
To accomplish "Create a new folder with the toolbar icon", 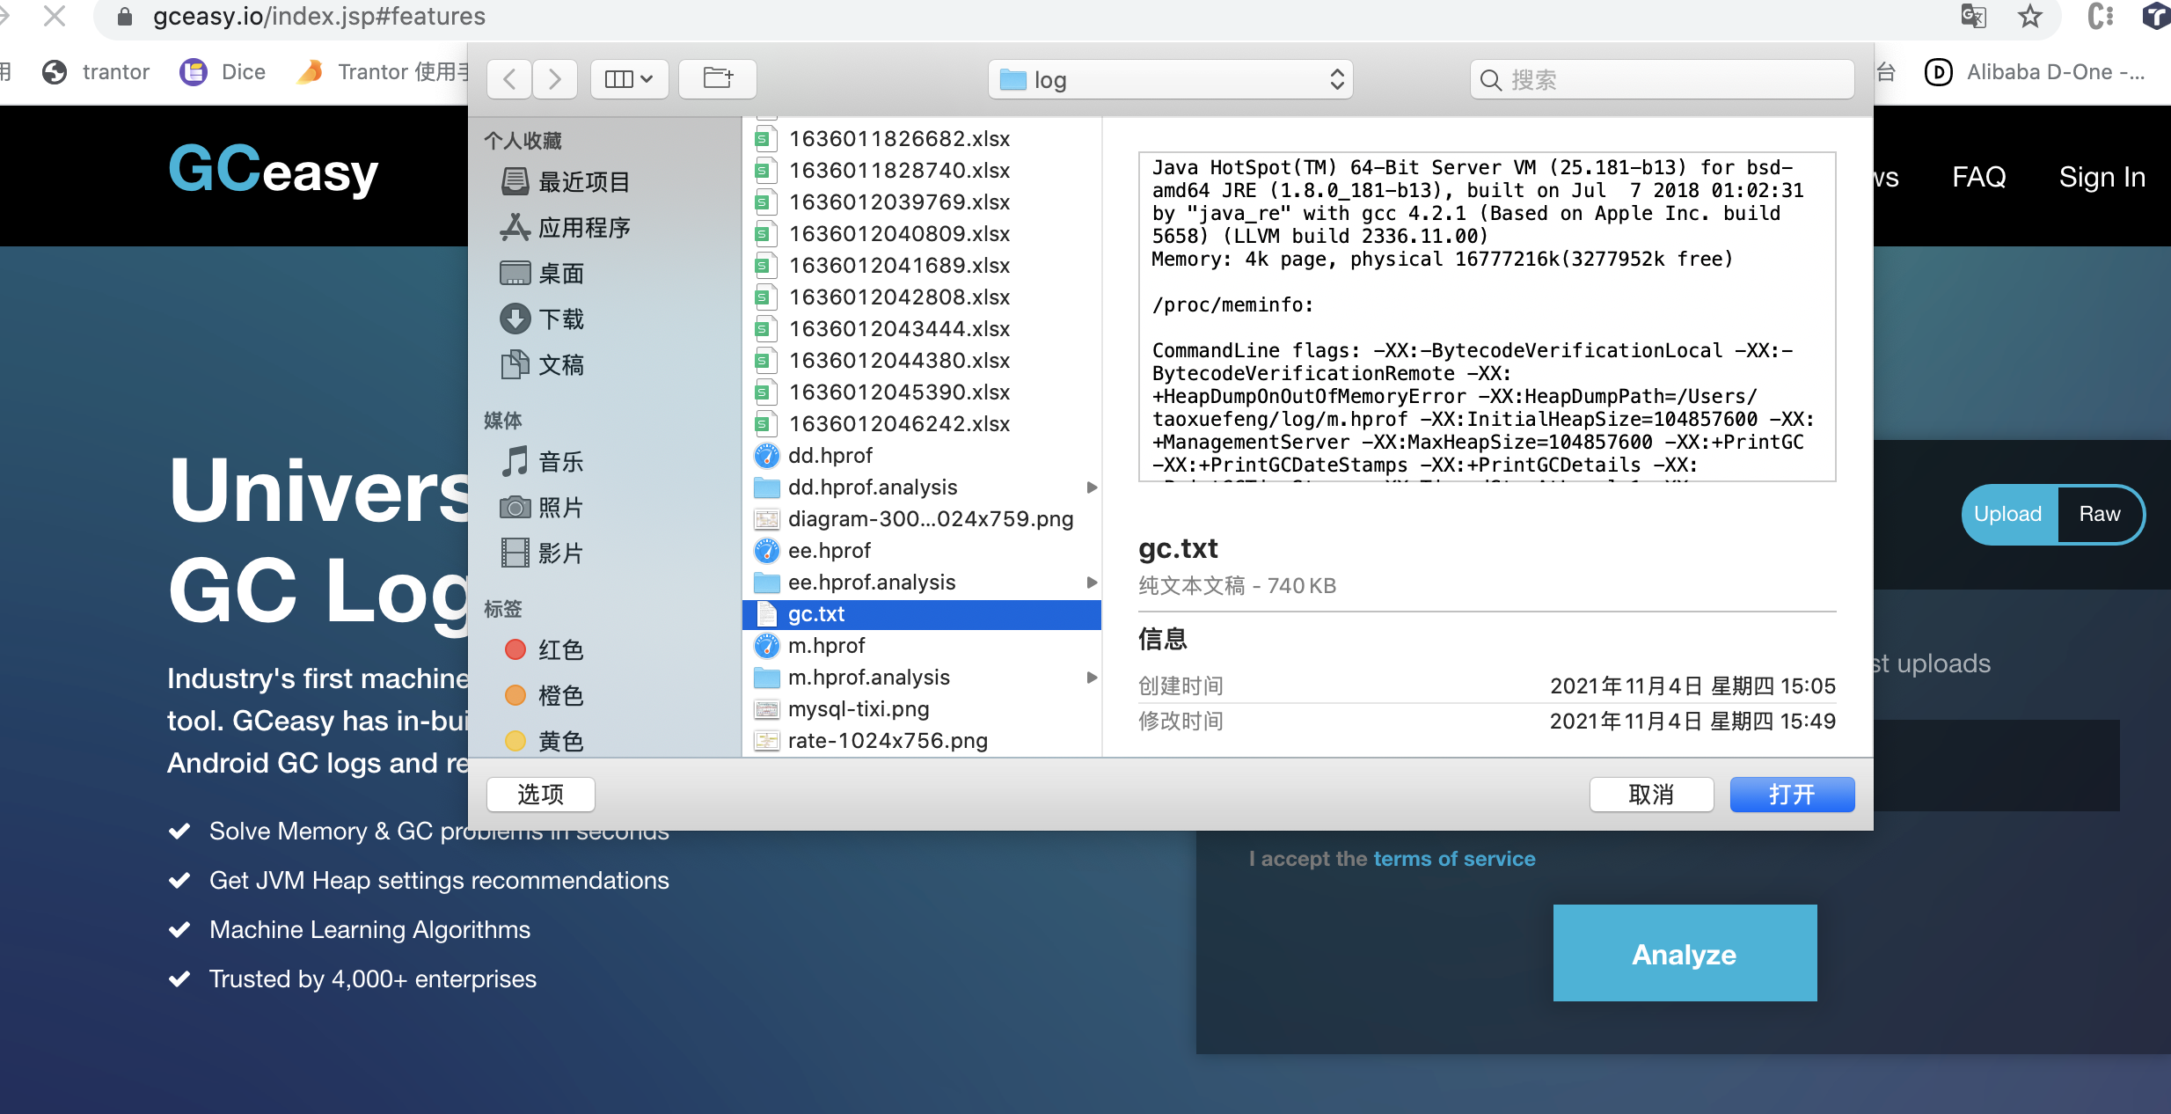I will (x=717, y=78).
